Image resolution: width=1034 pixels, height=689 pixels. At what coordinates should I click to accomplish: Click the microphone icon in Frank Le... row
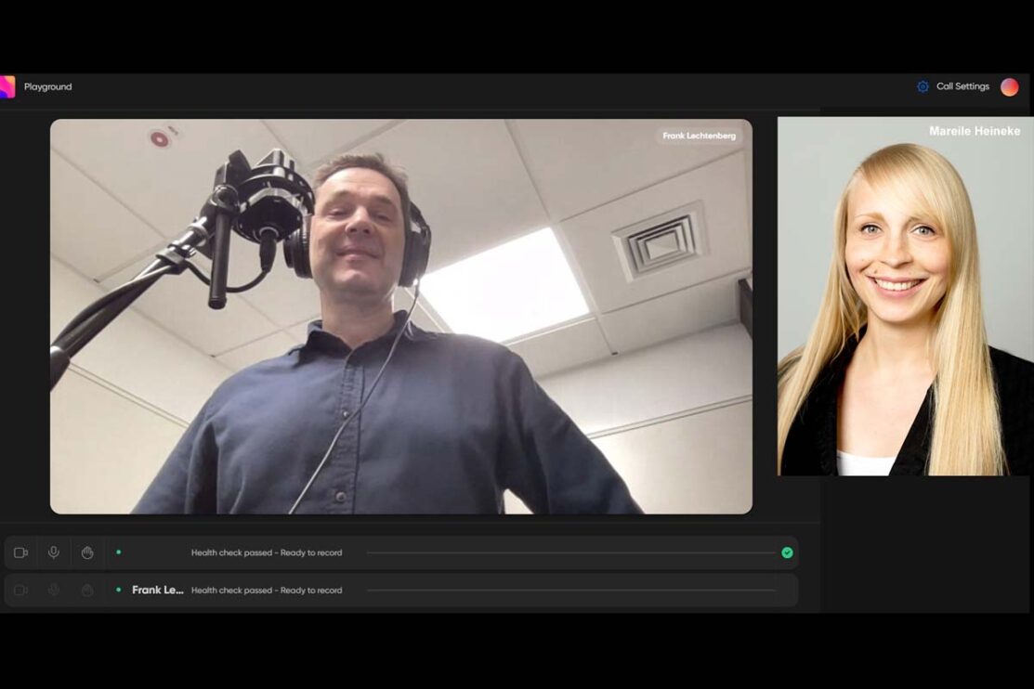coord(54,590)
